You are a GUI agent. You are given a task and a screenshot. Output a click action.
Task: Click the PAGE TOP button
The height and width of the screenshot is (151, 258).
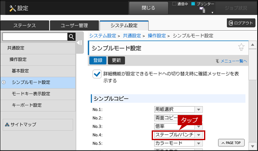coord(231,143)
